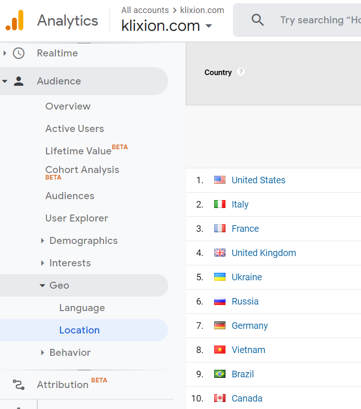Click the United States flag icon
This screenshot has width=361, height=409.
220,180
